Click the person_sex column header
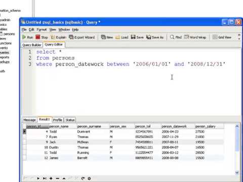 coord(122,126)
